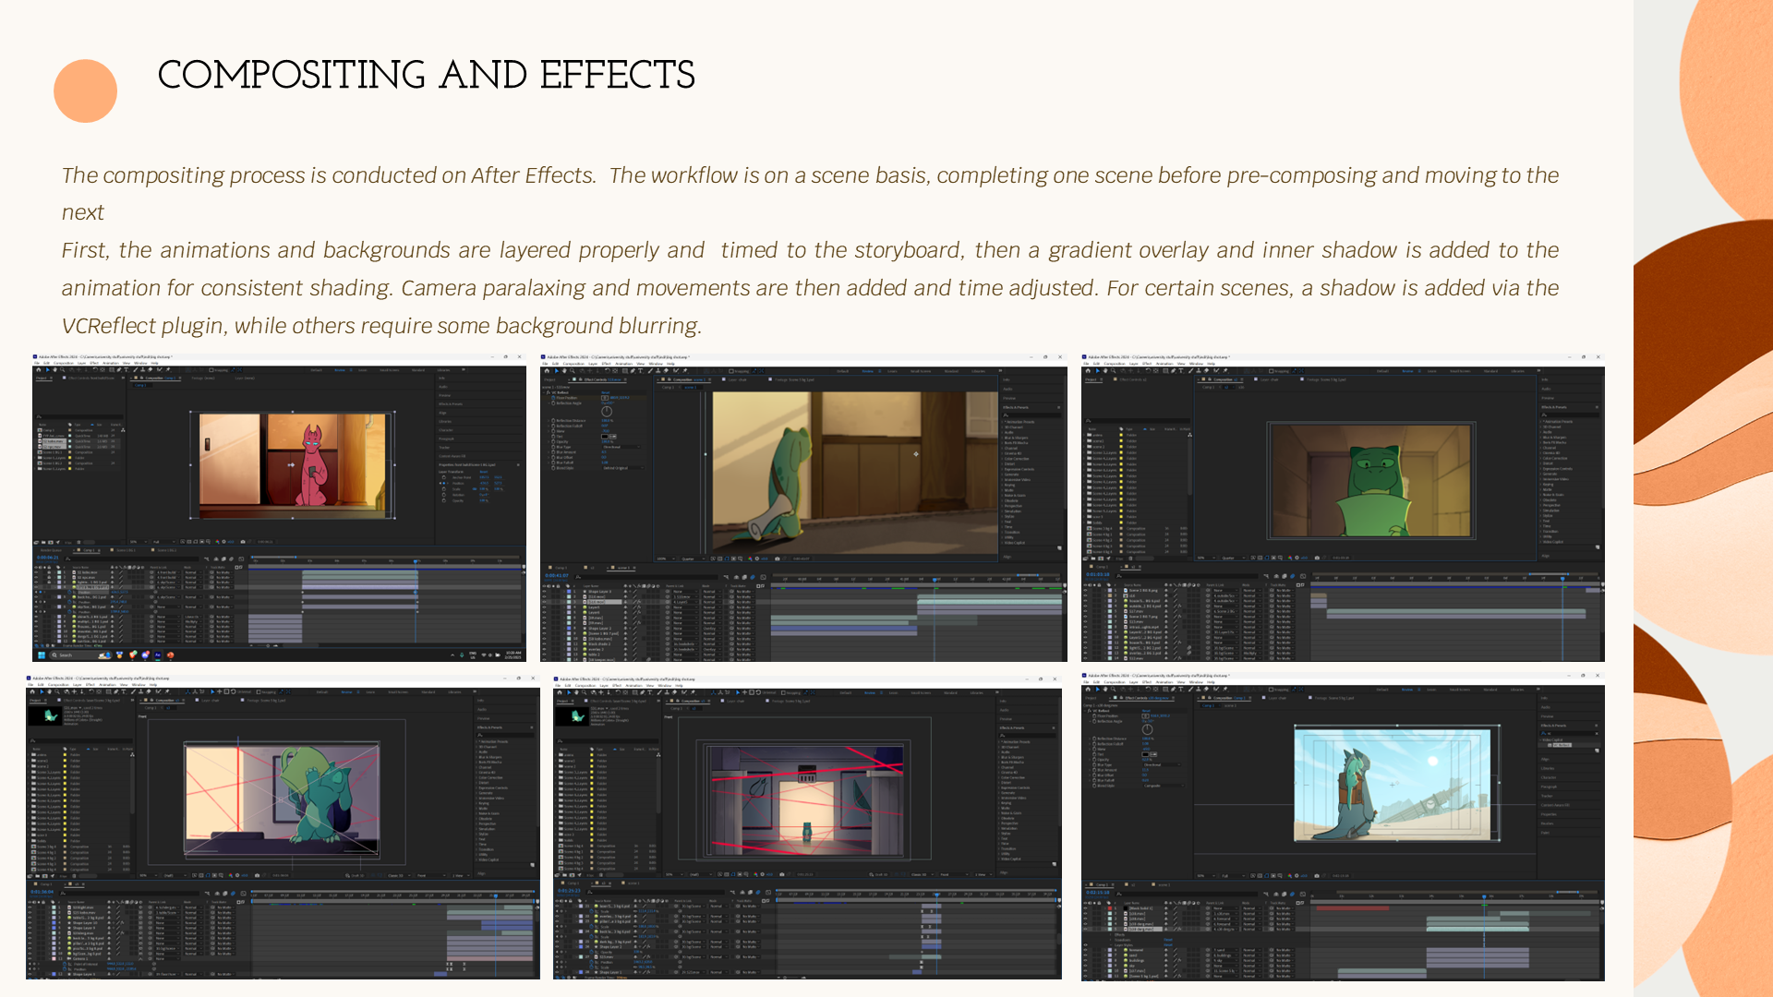Select Puppet Pin tool in red character window
1773x997 pixels.
click(x=168, y=370)
